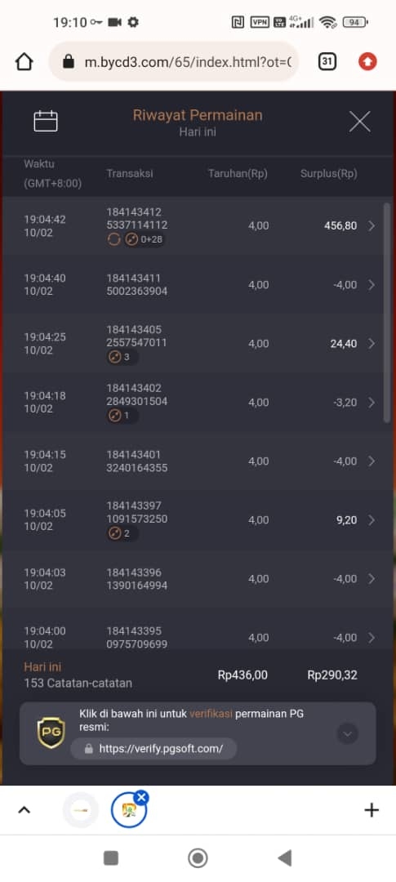
Task: Collapse the bottom tab bar chevron
Action: pyautogui.click(x=24, y=810)
